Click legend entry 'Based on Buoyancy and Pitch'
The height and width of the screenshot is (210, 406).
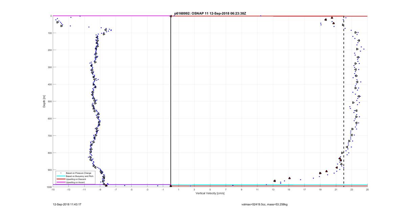80,176
